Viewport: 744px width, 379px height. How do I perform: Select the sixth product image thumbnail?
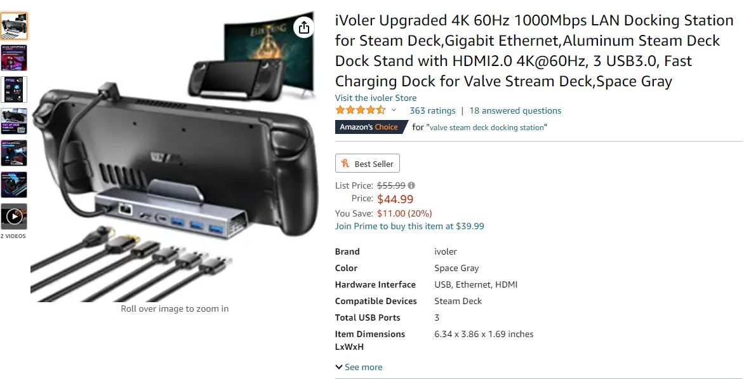(x=14, y=185)
